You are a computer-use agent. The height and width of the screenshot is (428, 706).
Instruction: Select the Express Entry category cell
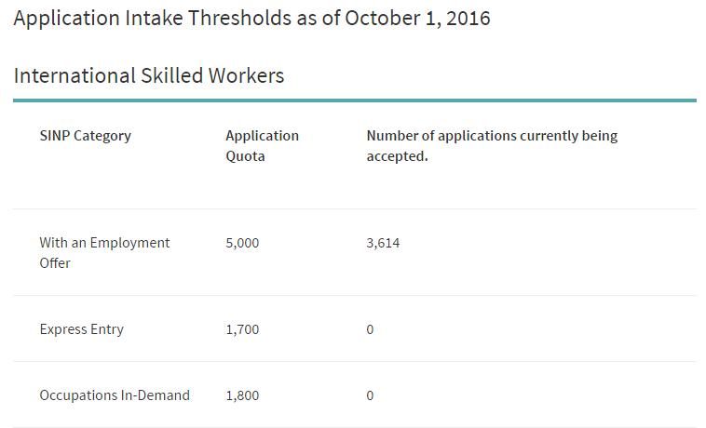coord(81,329)
